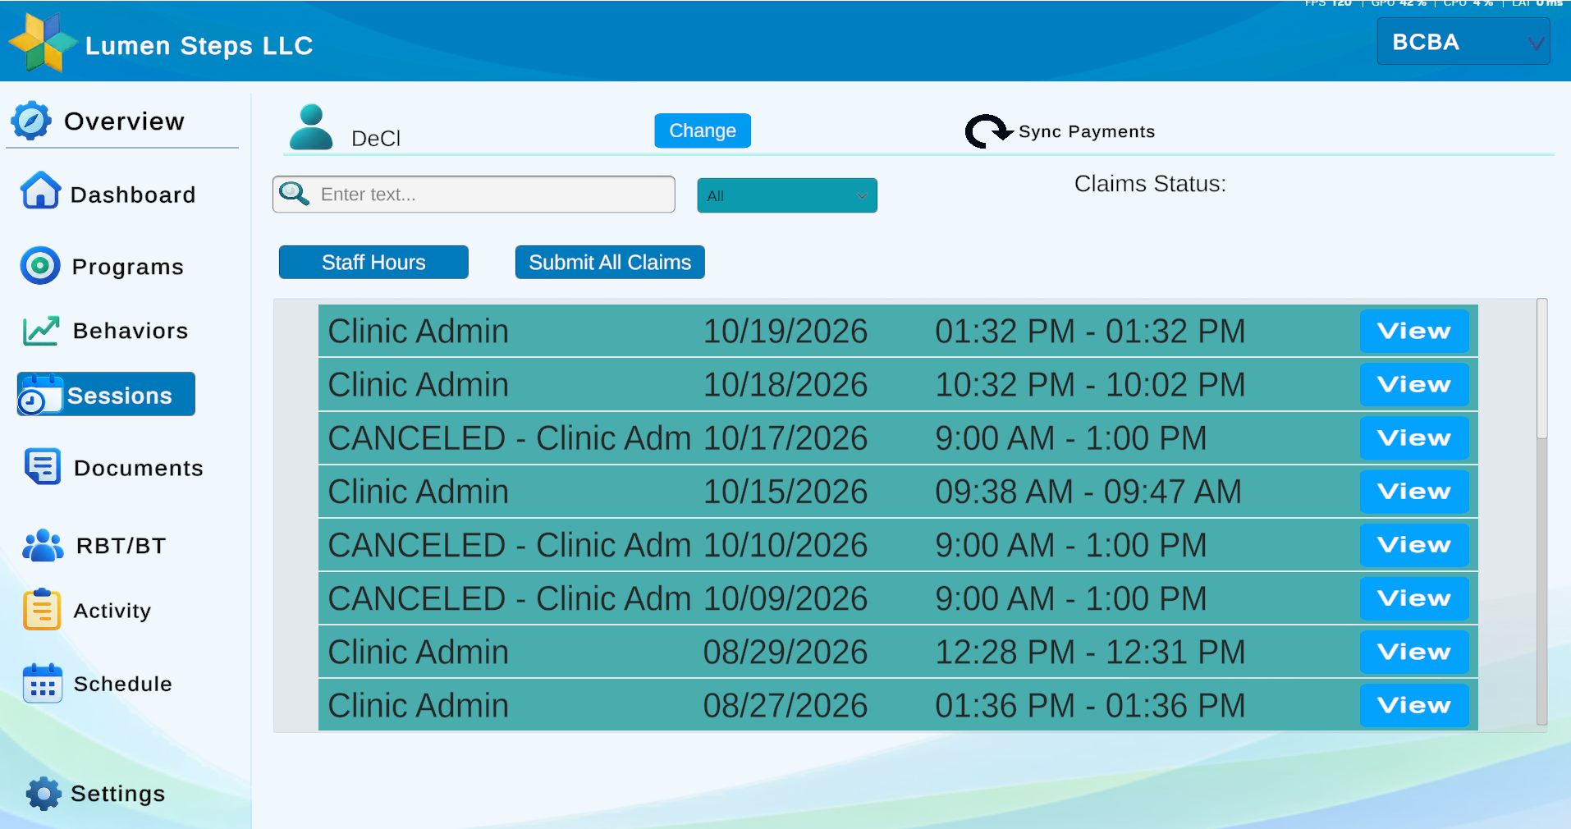1571x829 pixels.
Task: Click the Documents page icon
Action: click(x=43, y=466)
